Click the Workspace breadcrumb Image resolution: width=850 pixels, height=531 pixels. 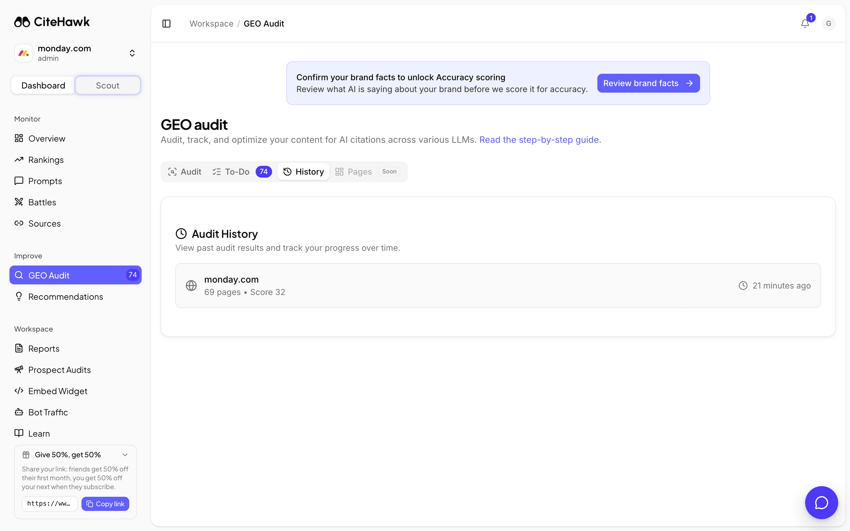(211, 24)
